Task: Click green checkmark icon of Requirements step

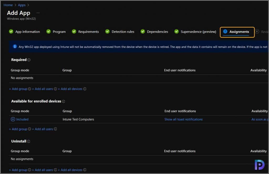Action: tap(74, 31)
